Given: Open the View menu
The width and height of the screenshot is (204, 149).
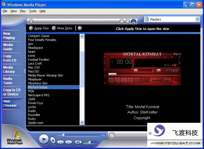Looking at the screenshot, I should (x=14, y=11).
